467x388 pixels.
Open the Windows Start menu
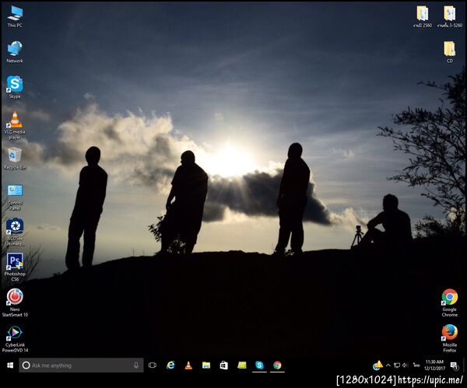point(10,365)
